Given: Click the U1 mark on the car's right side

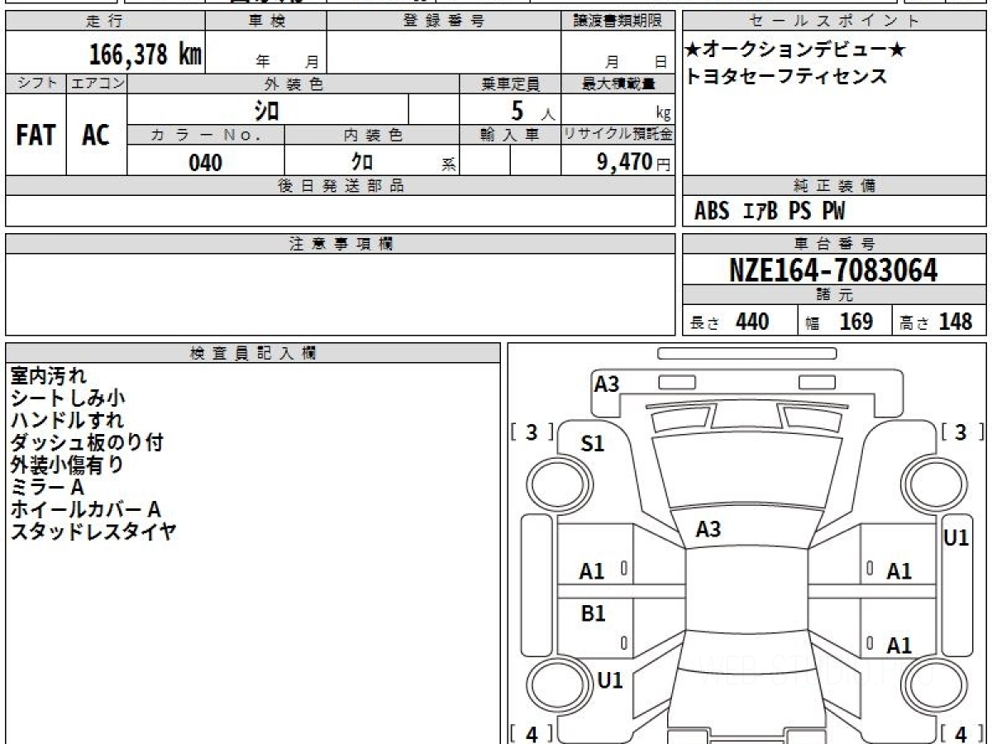Looking at the screenshot, I should coord(956,538).
